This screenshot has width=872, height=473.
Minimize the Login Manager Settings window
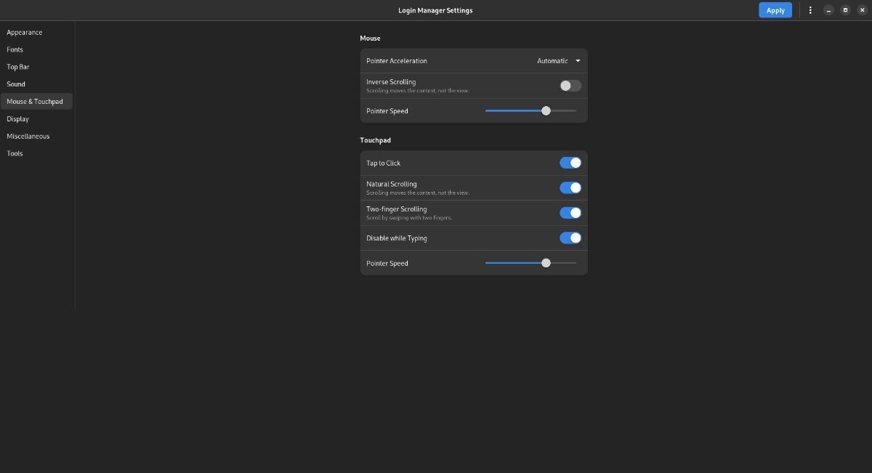(x=828, y=10)
